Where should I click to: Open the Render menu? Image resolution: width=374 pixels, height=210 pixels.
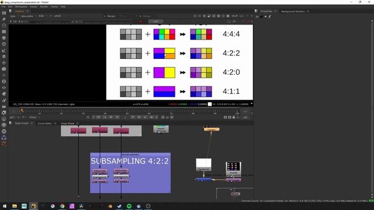[44, 6]
